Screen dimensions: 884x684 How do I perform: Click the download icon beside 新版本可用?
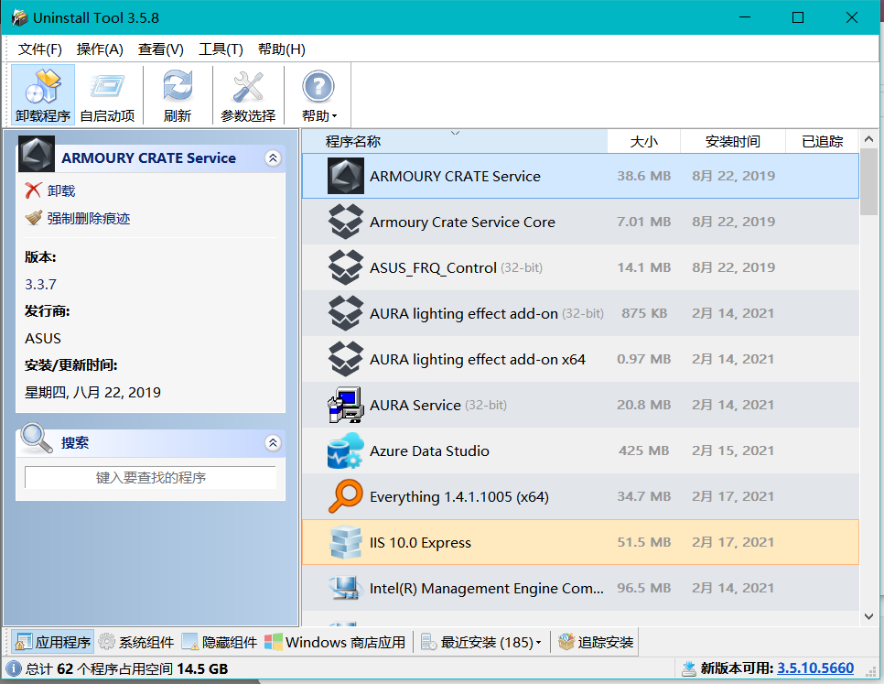(x=688, y=668)
